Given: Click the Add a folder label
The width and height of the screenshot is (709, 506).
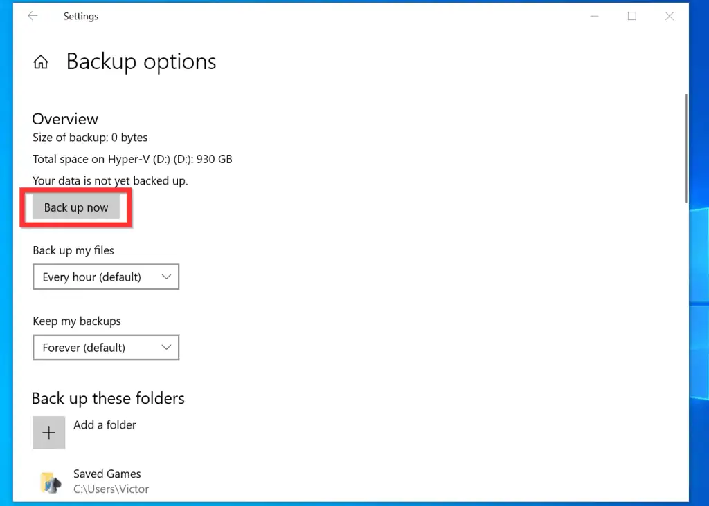Looking at the screenshot, I should click(x=105, y=425).
